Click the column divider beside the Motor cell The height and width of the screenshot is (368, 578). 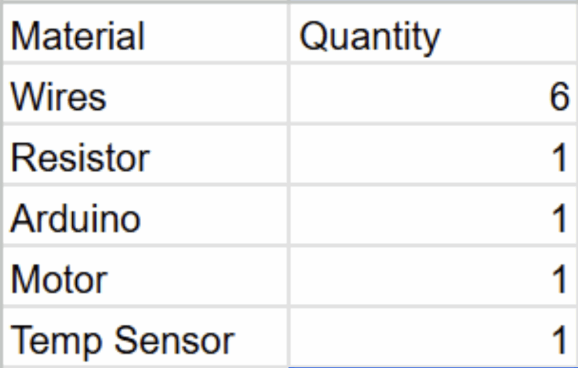289,279
